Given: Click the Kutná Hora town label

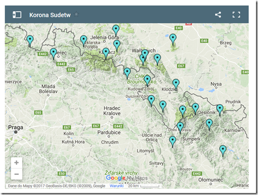Looking at the screenshot, I should pyautogui.click(x=73, y=142).
